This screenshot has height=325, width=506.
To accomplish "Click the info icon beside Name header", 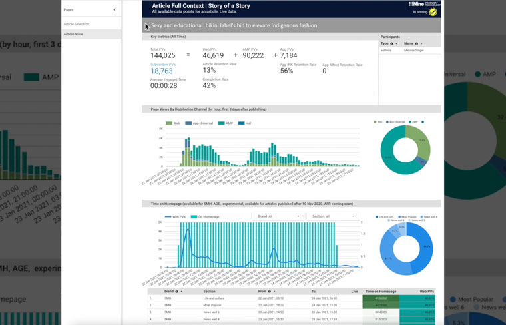I will point(417,43).
